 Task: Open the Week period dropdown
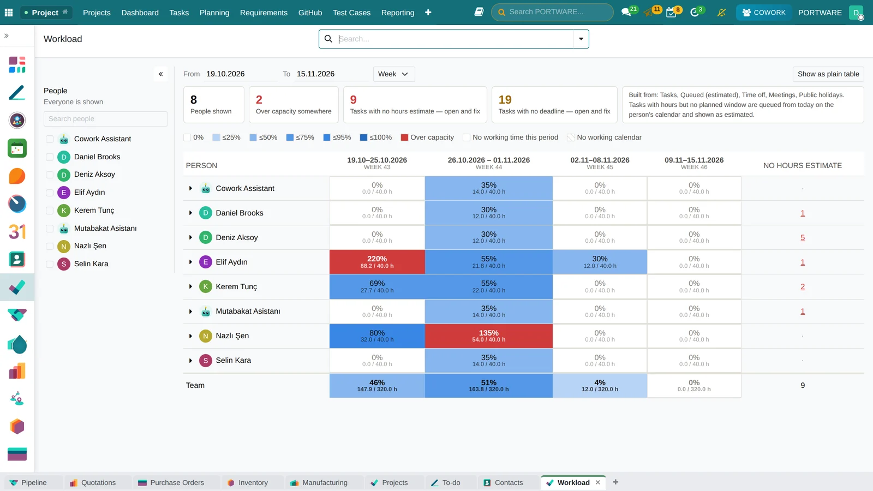tap(394, 74)
